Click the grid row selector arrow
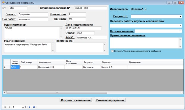This screenshot has width=185, height=110. point(5,67)
